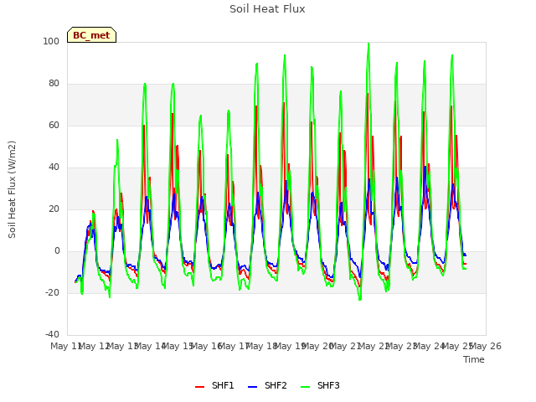Click the 100 y-axis tick label
This screenshot has width=536, height=402.
51,41
